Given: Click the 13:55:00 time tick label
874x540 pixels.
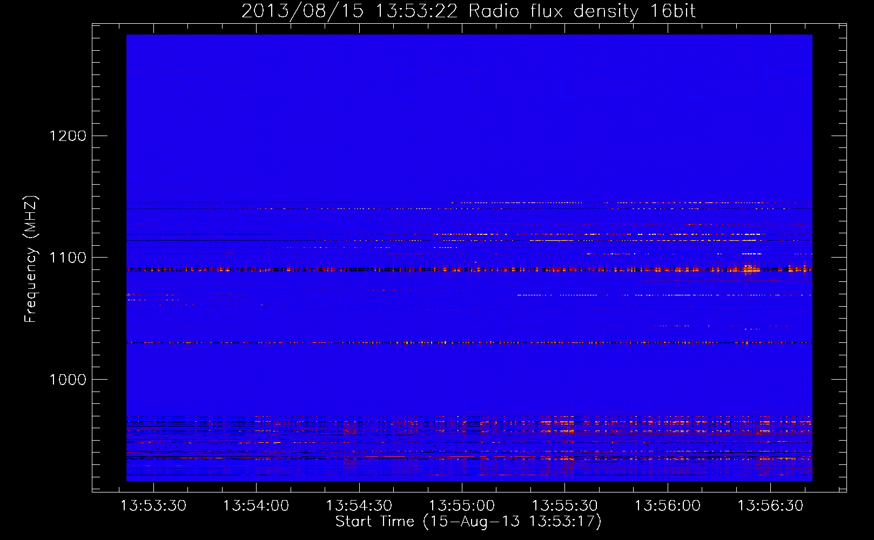Looking at the screenshot, I should pyautogui.click(x=462, y=506).
